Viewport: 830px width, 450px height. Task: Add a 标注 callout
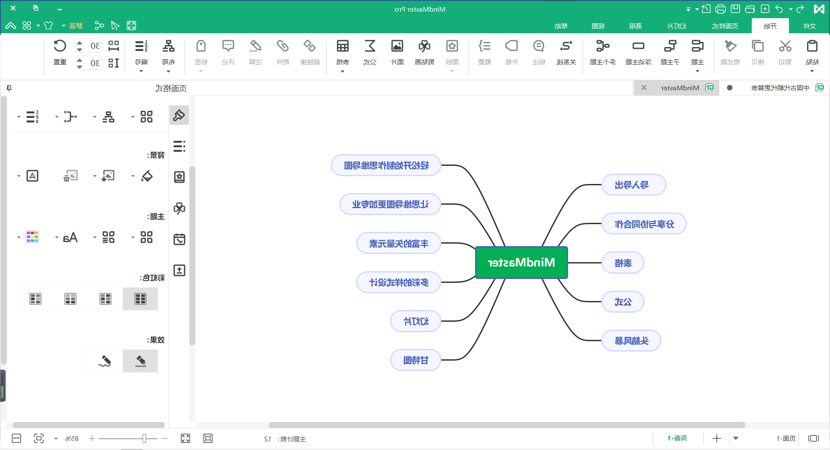pyautogui.click(x=539, y=52)
